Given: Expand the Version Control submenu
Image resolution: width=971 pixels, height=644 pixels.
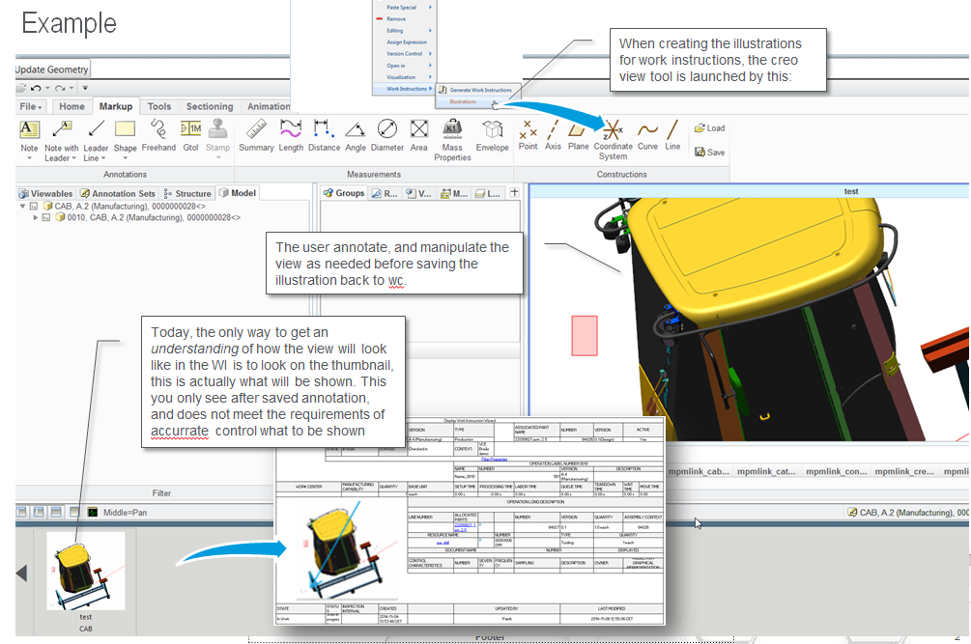Looking at the screenshot, I should (x=403, y=54).
